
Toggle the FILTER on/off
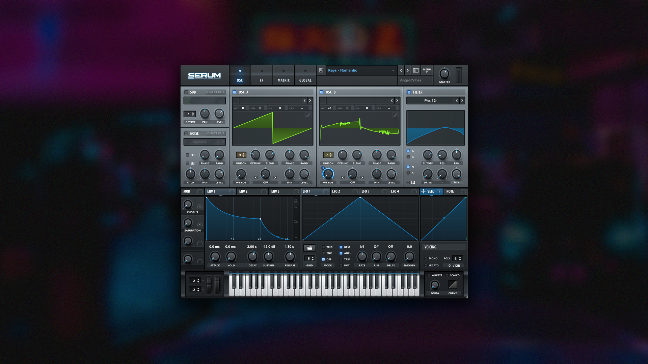coord(409,92)
